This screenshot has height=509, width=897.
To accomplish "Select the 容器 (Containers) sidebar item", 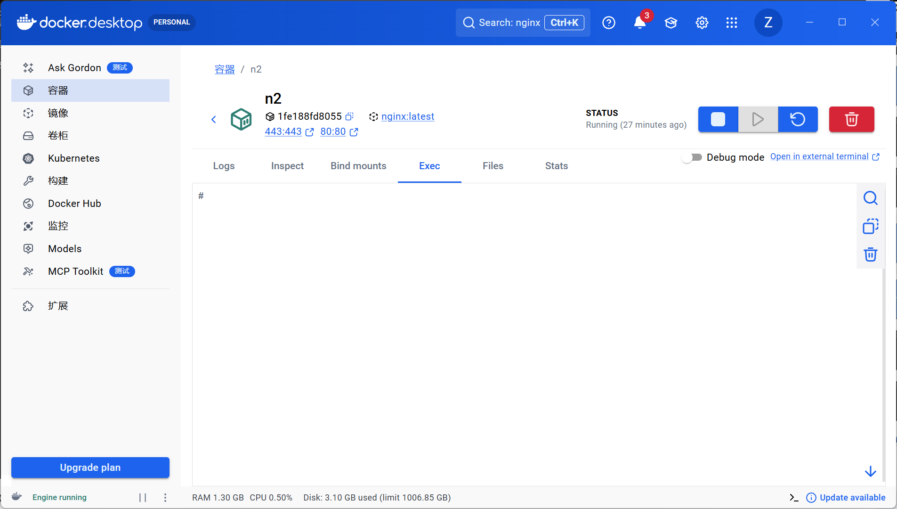I will [90, 90].
